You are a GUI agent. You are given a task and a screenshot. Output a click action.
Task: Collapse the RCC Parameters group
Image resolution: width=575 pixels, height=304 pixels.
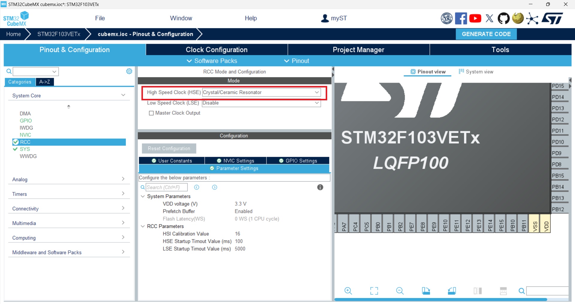143,226
